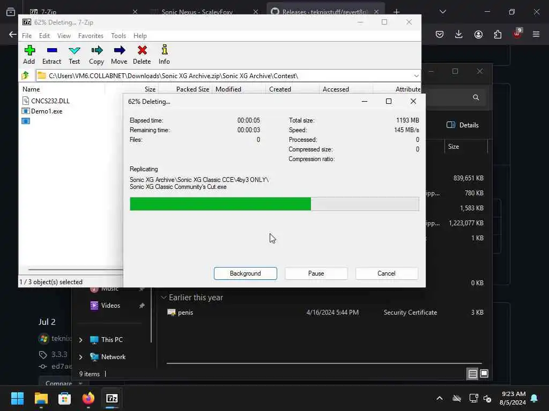Click the 7-Zip taskbar icon

point(112,398)
